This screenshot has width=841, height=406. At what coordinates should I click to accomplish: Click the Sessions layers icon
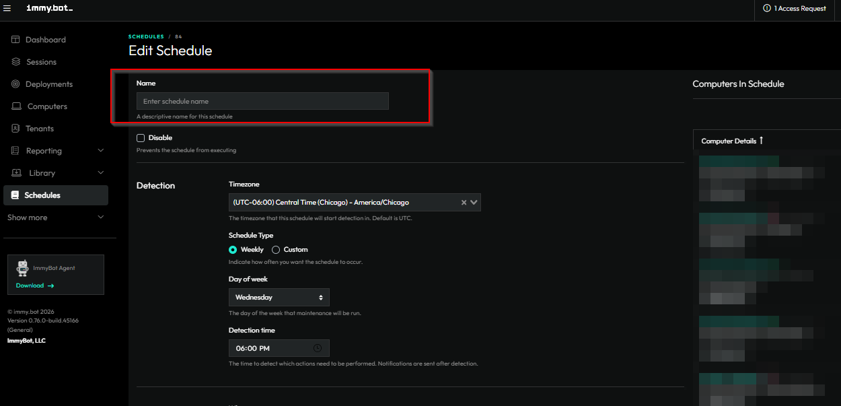[15, 62]
